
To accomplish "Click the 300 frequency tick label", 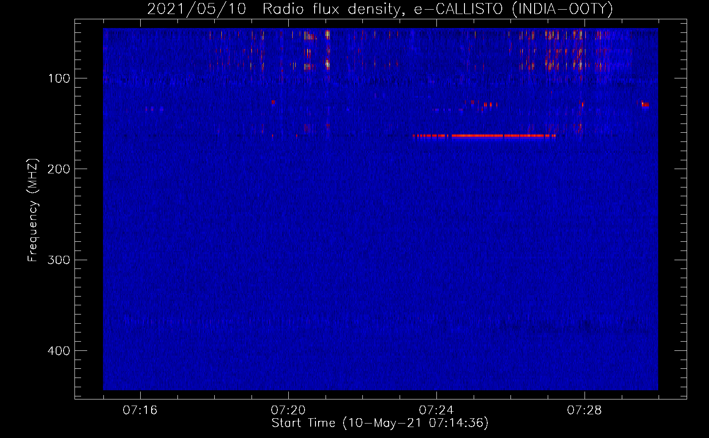I will (59, 260).
